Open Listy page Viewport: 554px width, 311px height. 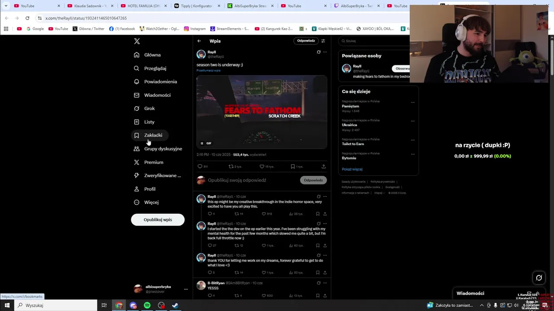(145, 122)
